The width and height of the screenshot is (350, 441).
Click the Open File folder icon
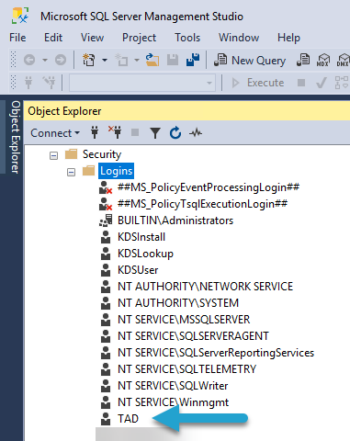point(152,60)
